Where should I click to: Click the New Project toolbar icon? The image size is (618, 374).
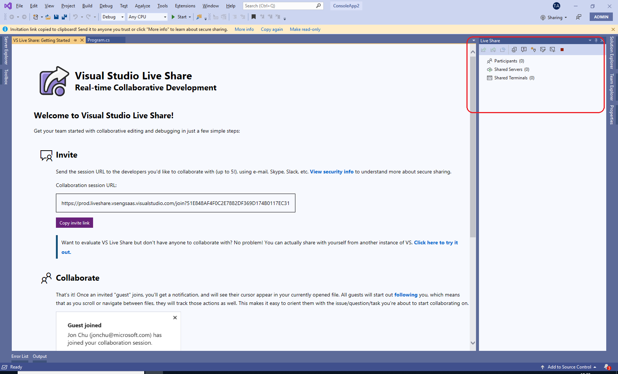35,17
